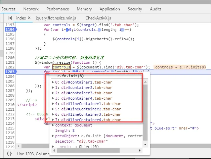Screen dimensions: 211x159
Task: Click line number 1210 in the gutter
Action: click(x=10, y=105)
